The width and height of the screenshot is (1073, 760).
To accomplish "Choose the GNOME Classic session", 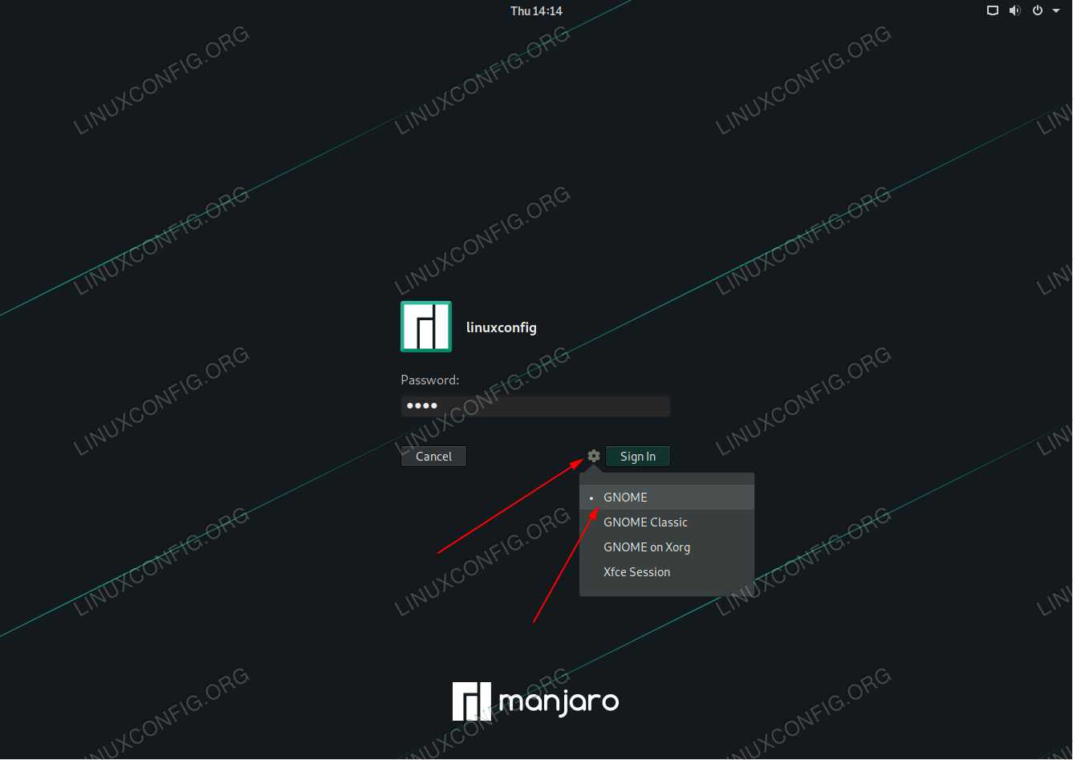I will click(667, 522).
